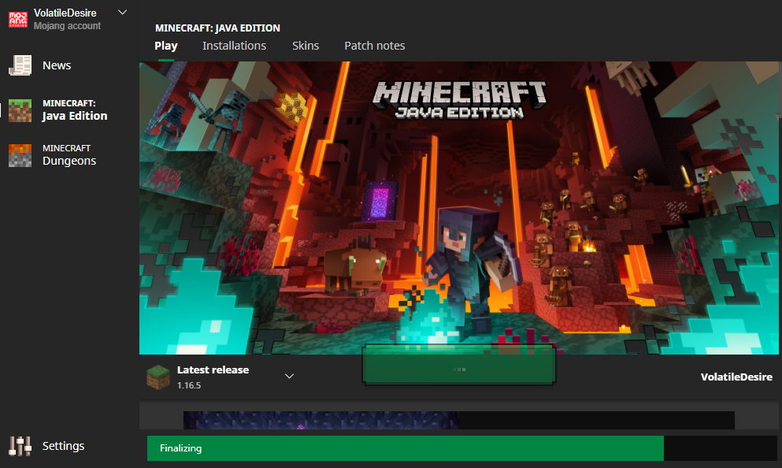The height and width of the screenshot is (468, 782).
Task: Select the Java Edition grass block icon
Action: tap(20, 110)
